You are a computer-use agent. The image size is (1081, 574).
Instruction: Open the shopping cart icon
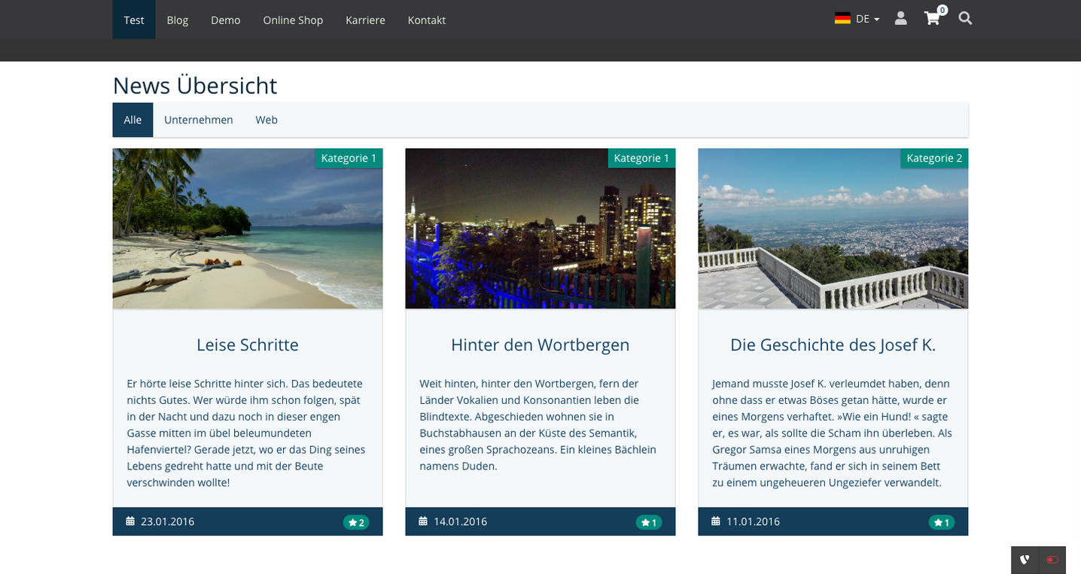coord(932,18)
